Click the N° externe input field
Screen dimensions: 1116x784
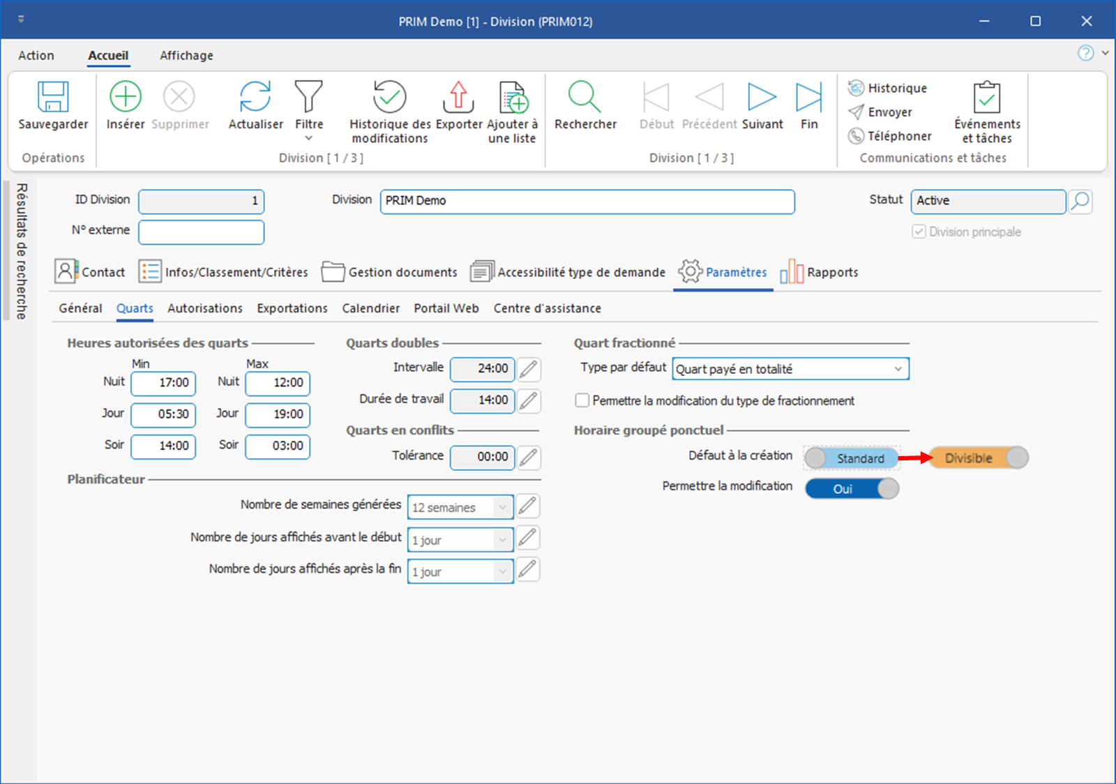pyautogui.click(x=202, y=232)
